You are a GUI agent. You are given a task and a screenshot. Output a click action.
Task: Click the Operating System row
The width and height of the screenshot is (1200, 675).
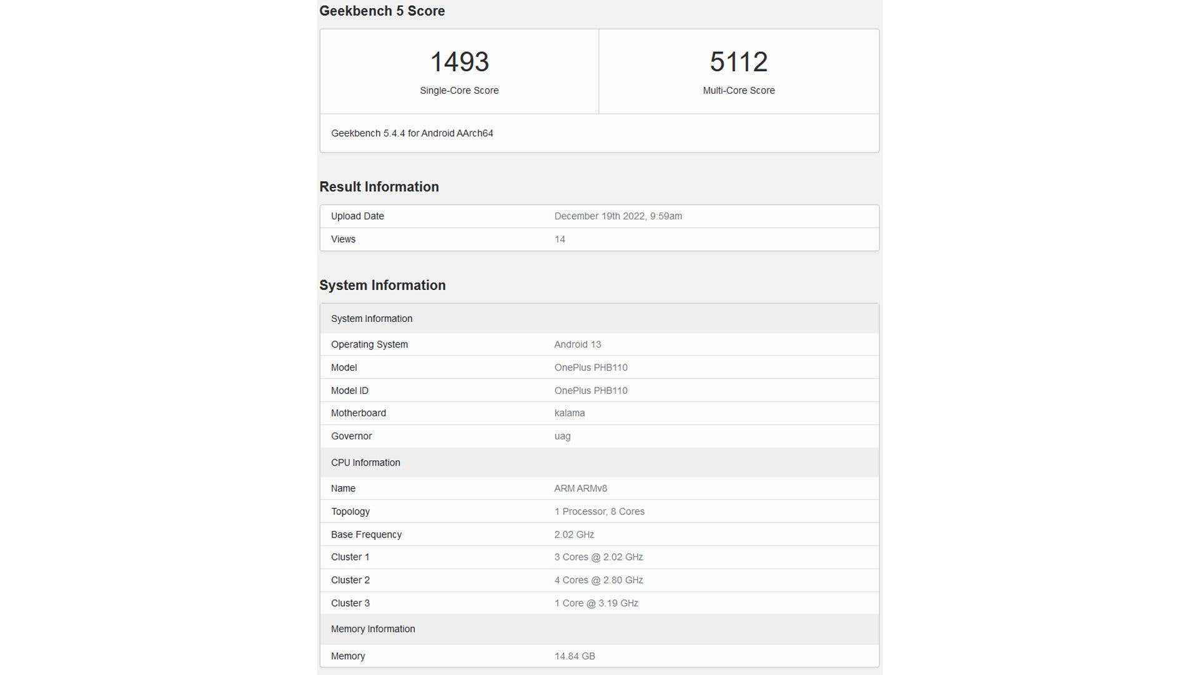369,344
